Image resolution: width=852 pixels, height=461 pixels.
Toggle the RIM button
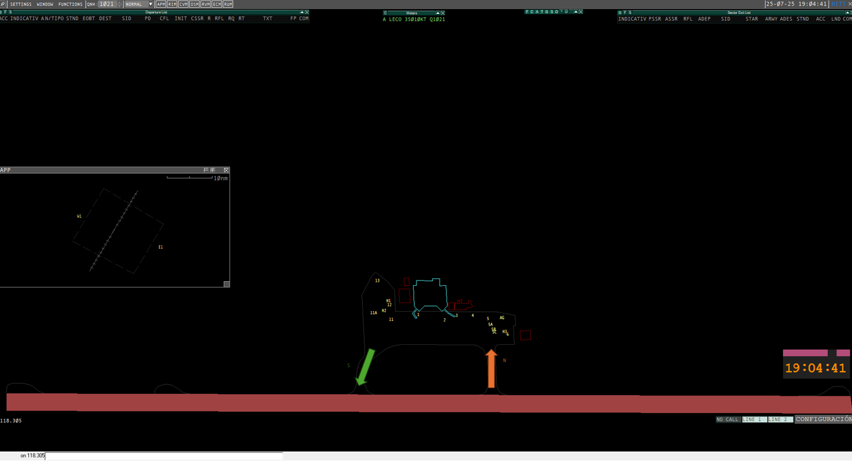(x=172, y=4)
